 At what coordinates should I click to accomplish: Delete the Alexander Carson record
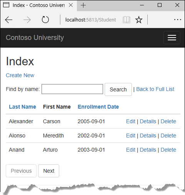[168, 121]
